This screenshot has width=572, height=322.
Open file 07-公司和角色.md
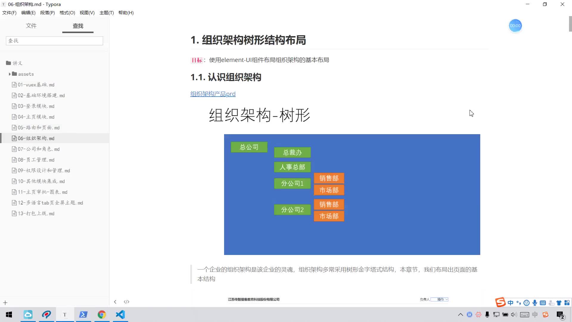(x=36, y=149)
